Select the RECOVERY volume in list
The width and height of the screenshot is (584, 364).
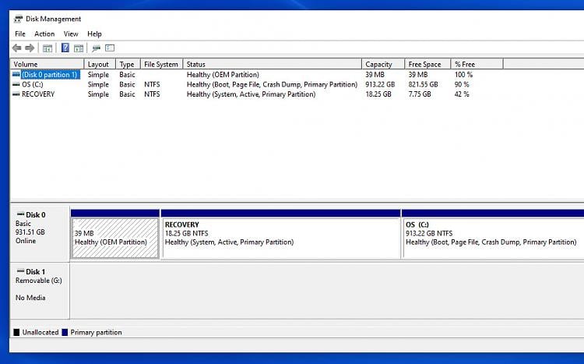[x=38, y=94]
